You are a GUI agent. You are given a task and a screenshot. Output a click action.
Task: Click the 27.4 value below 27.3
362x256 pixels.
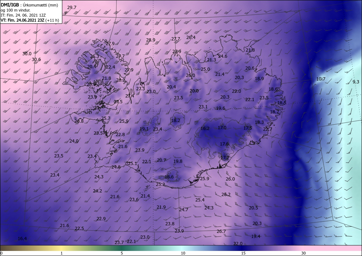pos(130,96)
